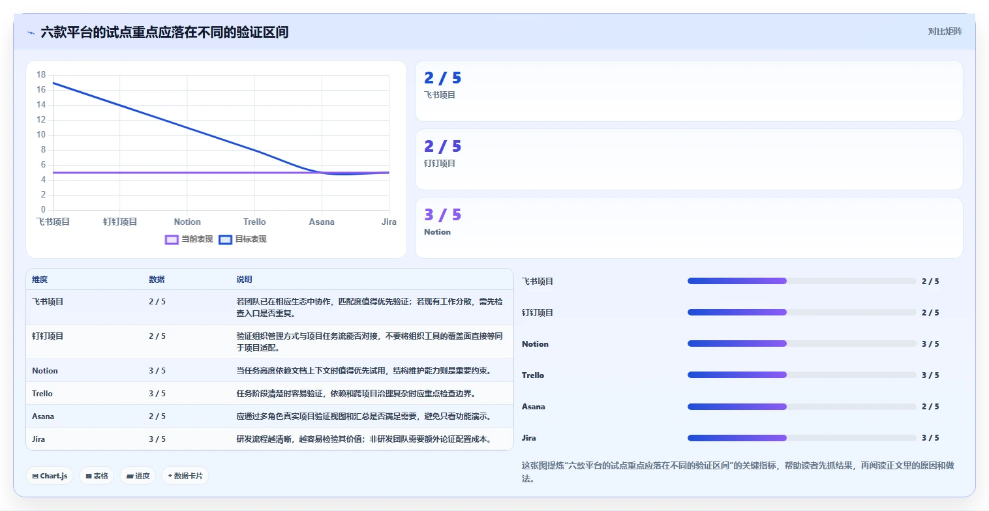
Task: Click the 表格 tag chip
Action: tap(97, 476)
